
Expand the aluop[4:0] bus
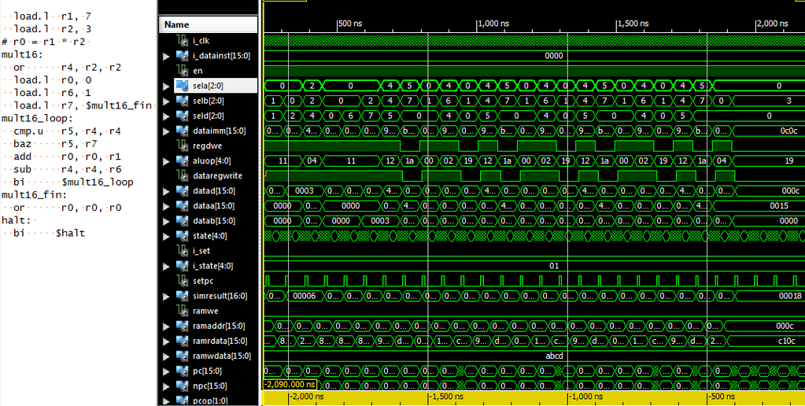tap(166, 161)
